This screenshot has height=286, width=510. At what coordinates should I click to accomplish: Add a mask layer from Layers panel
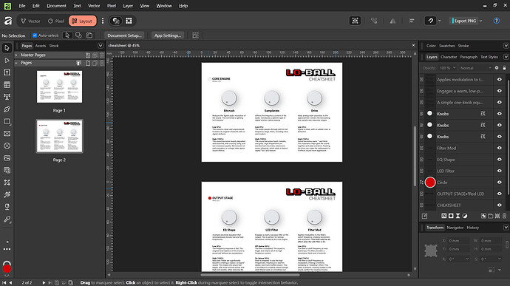pos(451,216)
